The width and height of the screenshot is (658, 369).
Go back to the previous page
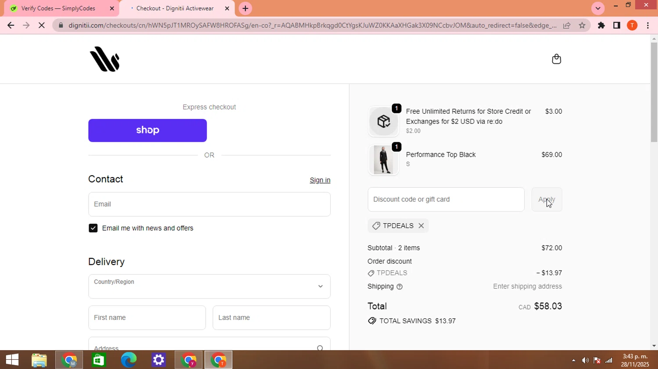11,25
